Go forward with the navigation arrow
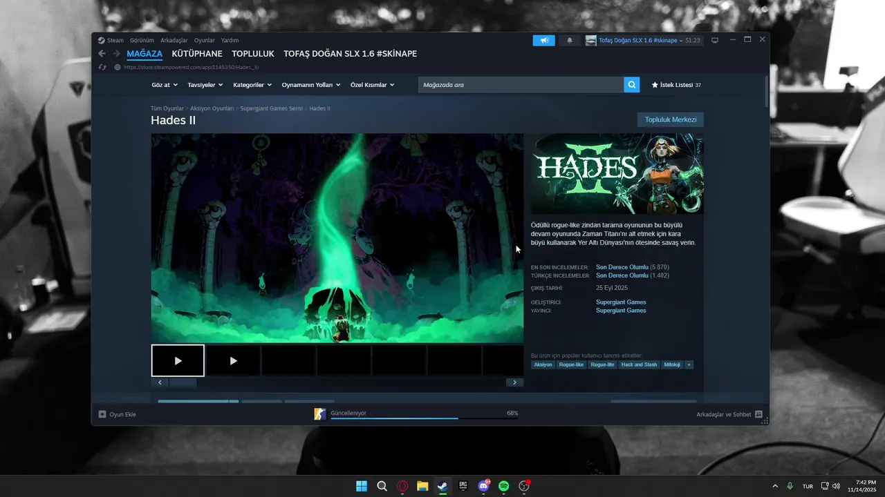885x497 pixels. click(x=116, y=54)
